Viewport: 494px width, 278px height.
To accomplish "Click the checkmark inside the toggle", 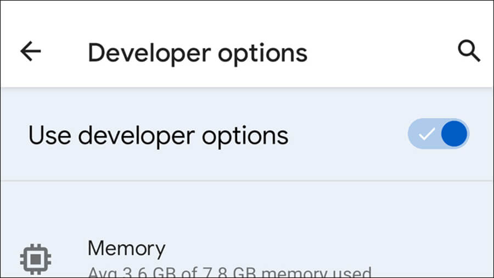I will (x=426, y=134).
